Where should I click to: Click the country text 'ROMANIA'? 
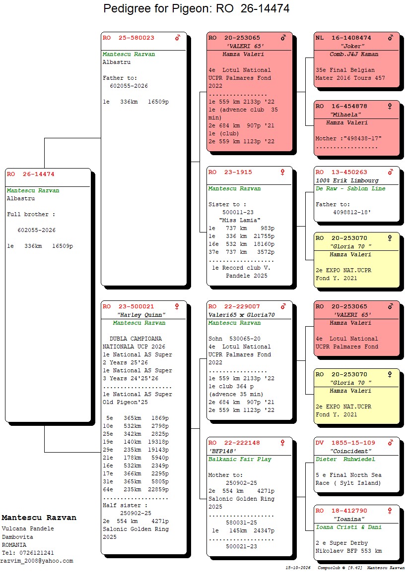pyautogui.click(x=14, y=545)
